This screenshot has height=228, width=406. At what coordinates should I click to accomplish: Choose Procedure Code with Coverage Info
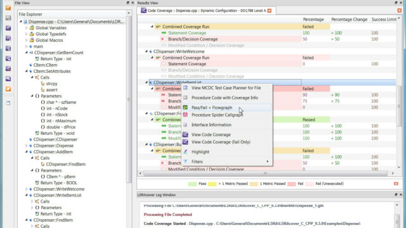point(225,98)
